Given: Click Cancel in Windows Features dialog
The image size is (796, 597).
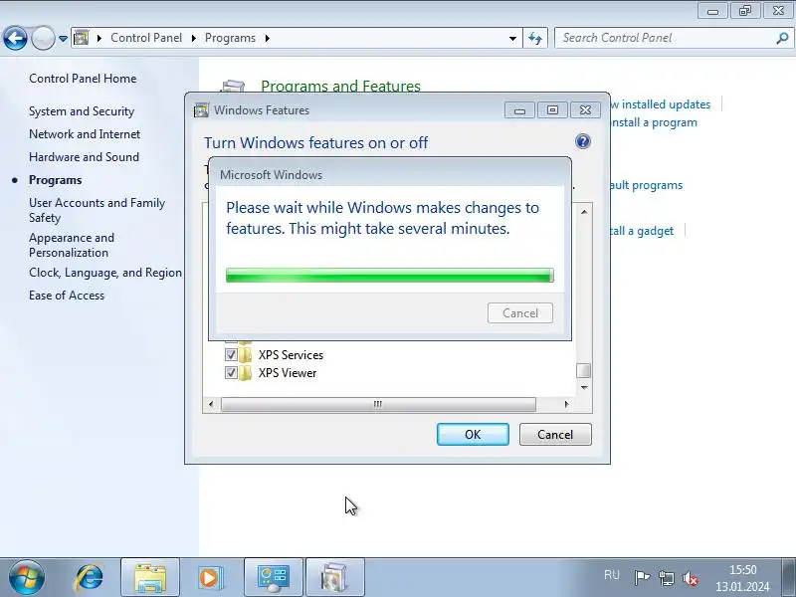Looking at the screenshot, I should (555, 435).
